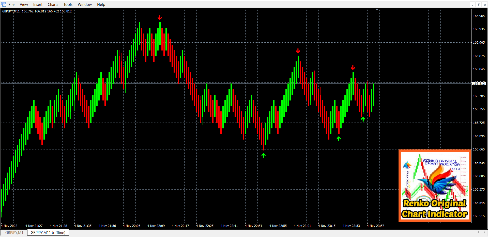This screenshot has height=237, width=488.
Task: Select the rightmost red sell arrow signal
Action: click(353, 67)
